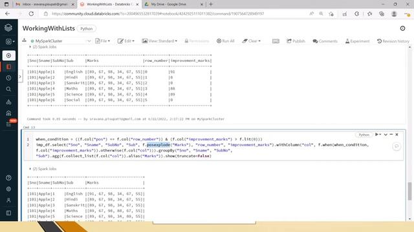Close the Gmail Inbox tab
This screenshot has width=414, height=232.
click(x=73, y=5)
